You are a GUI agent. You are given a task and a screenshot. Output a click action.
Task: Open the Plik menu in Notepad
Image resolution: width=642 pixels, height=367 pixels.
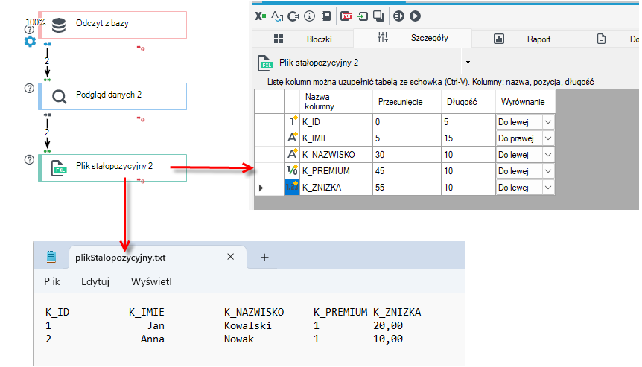52,281
